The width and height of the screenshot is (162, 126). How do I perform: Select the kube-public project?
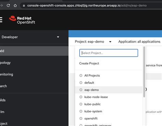point(92,104)
